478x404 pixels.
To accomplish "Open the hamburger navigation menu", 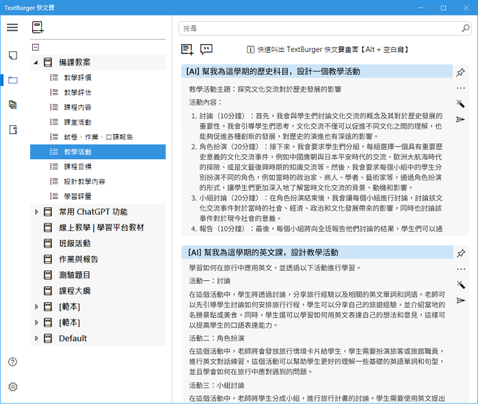I will (x=12, y=27).
